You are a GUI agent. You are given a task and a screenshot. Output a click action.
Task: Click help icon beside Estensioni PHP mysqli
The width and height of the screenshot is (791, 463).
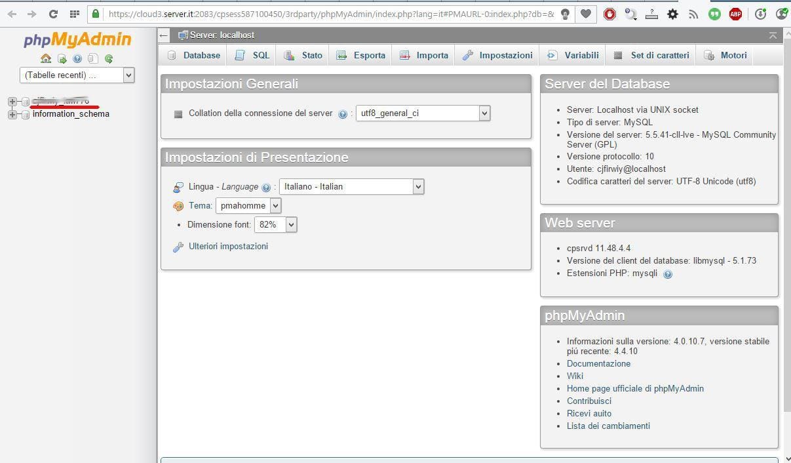(668, 274)
